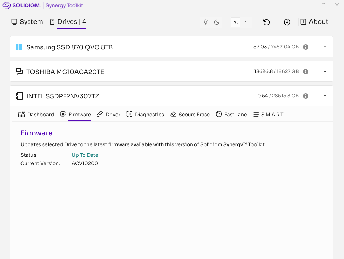This screenshot has width=344, height=259.
Task: Close the Synergy Toolkit window
Action: (x=337, y=5)
